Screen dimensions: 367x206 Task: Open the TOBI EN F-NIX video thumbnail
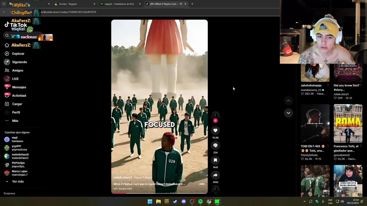pyautogui.click(x=315, y=123)
